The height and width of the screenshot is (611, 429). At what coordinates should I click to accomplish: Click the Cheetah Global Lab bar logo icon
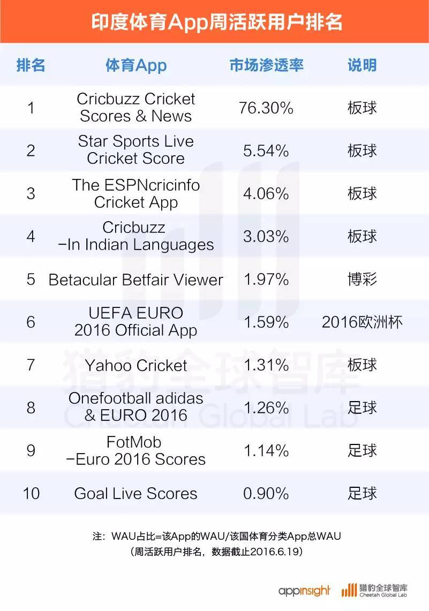point(349,590)
